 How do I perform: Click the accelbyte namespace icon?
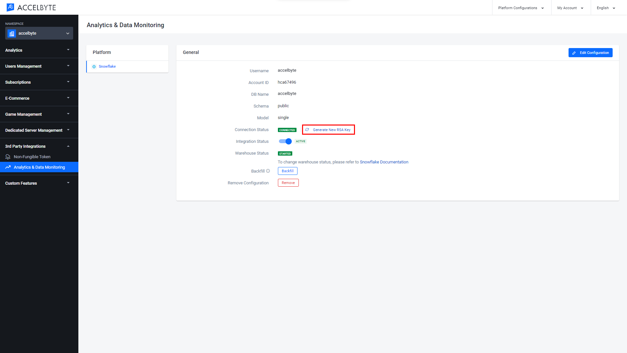pos(12,33)
